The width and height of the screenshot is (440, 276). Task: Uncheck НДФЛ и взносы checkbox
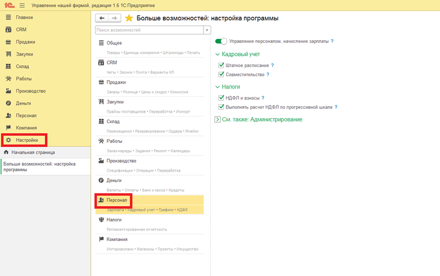[221, 98]
